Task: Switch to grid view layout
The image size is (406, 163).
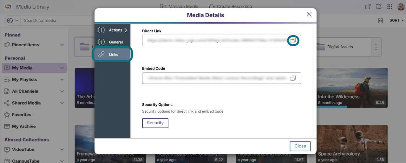Action: 381,21
